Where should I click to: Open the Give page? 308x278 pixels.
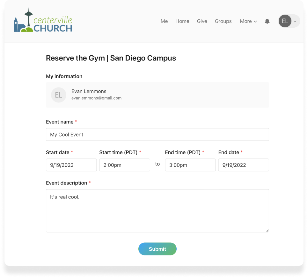point(202,21)
